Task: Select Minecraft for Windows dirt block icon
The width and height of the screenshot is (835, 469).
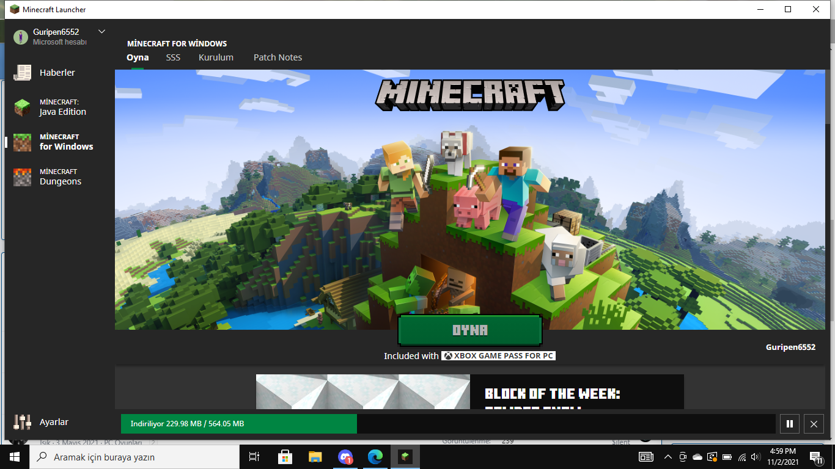Action: [23, 142]
